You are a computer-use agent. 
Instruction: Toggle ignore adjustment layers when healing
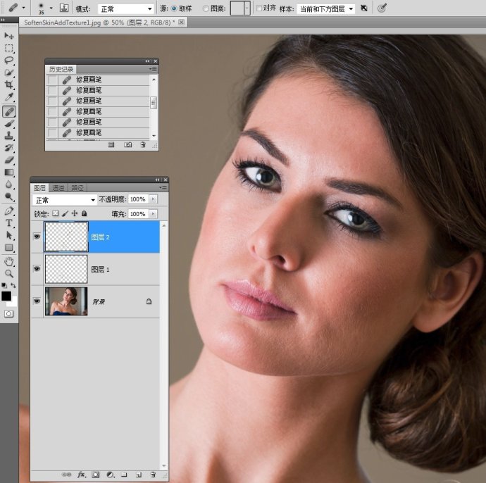tap(364, 8)
